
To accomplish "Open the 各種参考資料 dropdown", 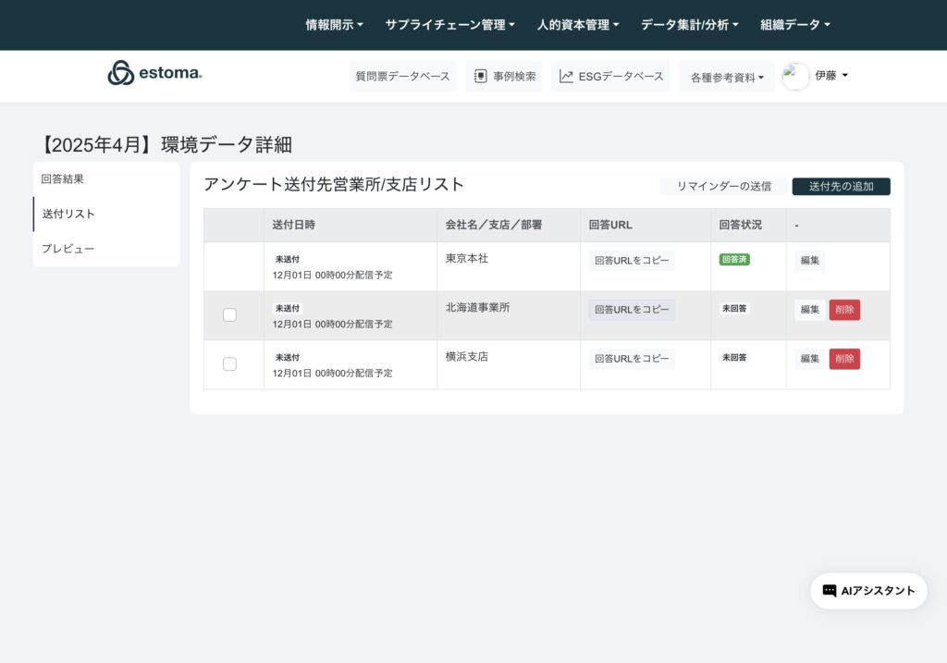I will coord(727,78).
